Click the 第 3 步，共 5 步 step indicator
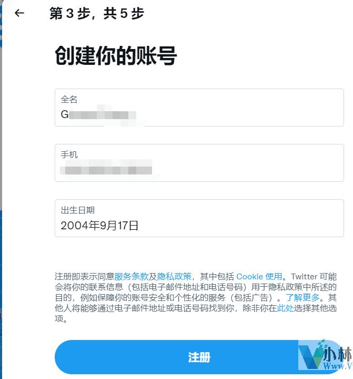The image size is (353, 379). click(x=97, y=13)
